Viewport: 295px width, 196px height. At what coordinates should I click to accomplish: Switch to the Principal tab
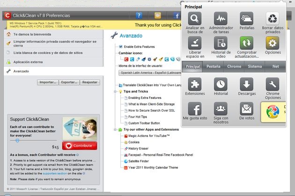click(x=192, y=67)
